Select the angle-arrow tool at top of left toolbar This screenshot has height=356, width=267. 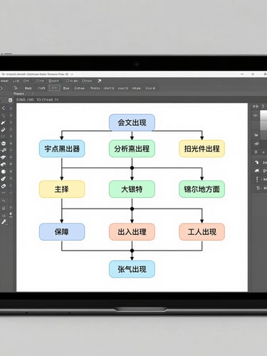tap(4, 108)
